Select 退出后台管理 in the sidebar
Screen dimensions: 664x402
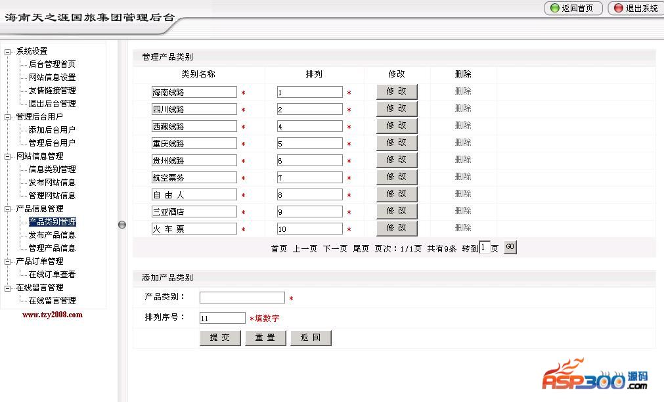pyautogui.click(x=52, y=104)
